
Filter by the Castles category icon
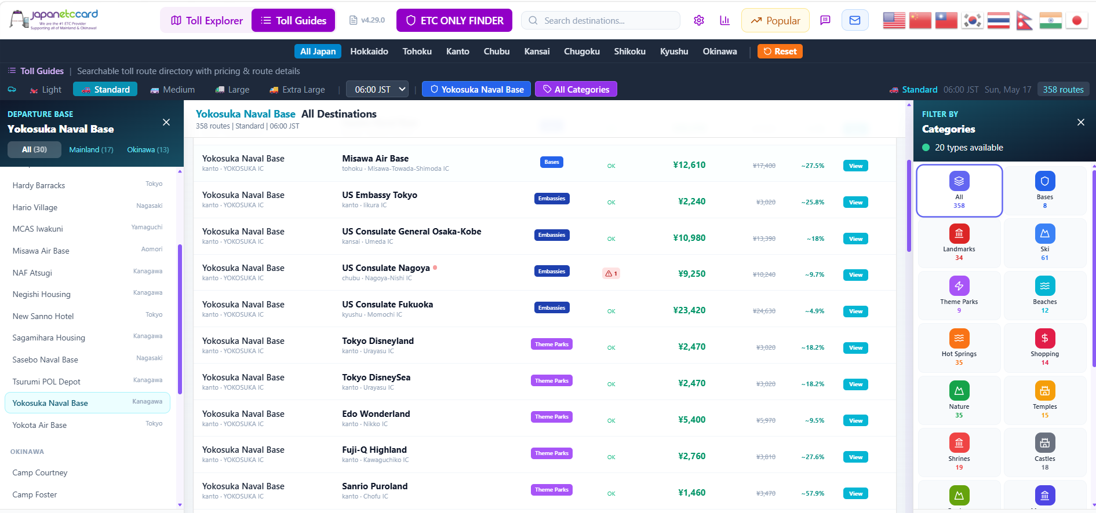[x=1045, y=443]
